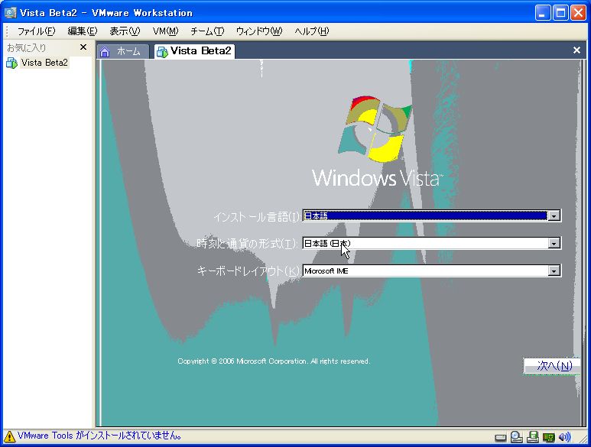Image resolution: width=591 pixels, height=447 pixels.
Task: Click the network adapter status icon
Action: click(548, 437)
